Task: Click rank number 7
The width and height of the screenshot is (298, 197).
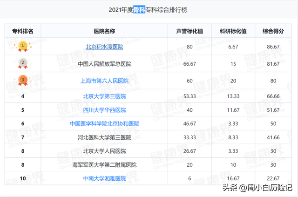Action: (23, 137)
